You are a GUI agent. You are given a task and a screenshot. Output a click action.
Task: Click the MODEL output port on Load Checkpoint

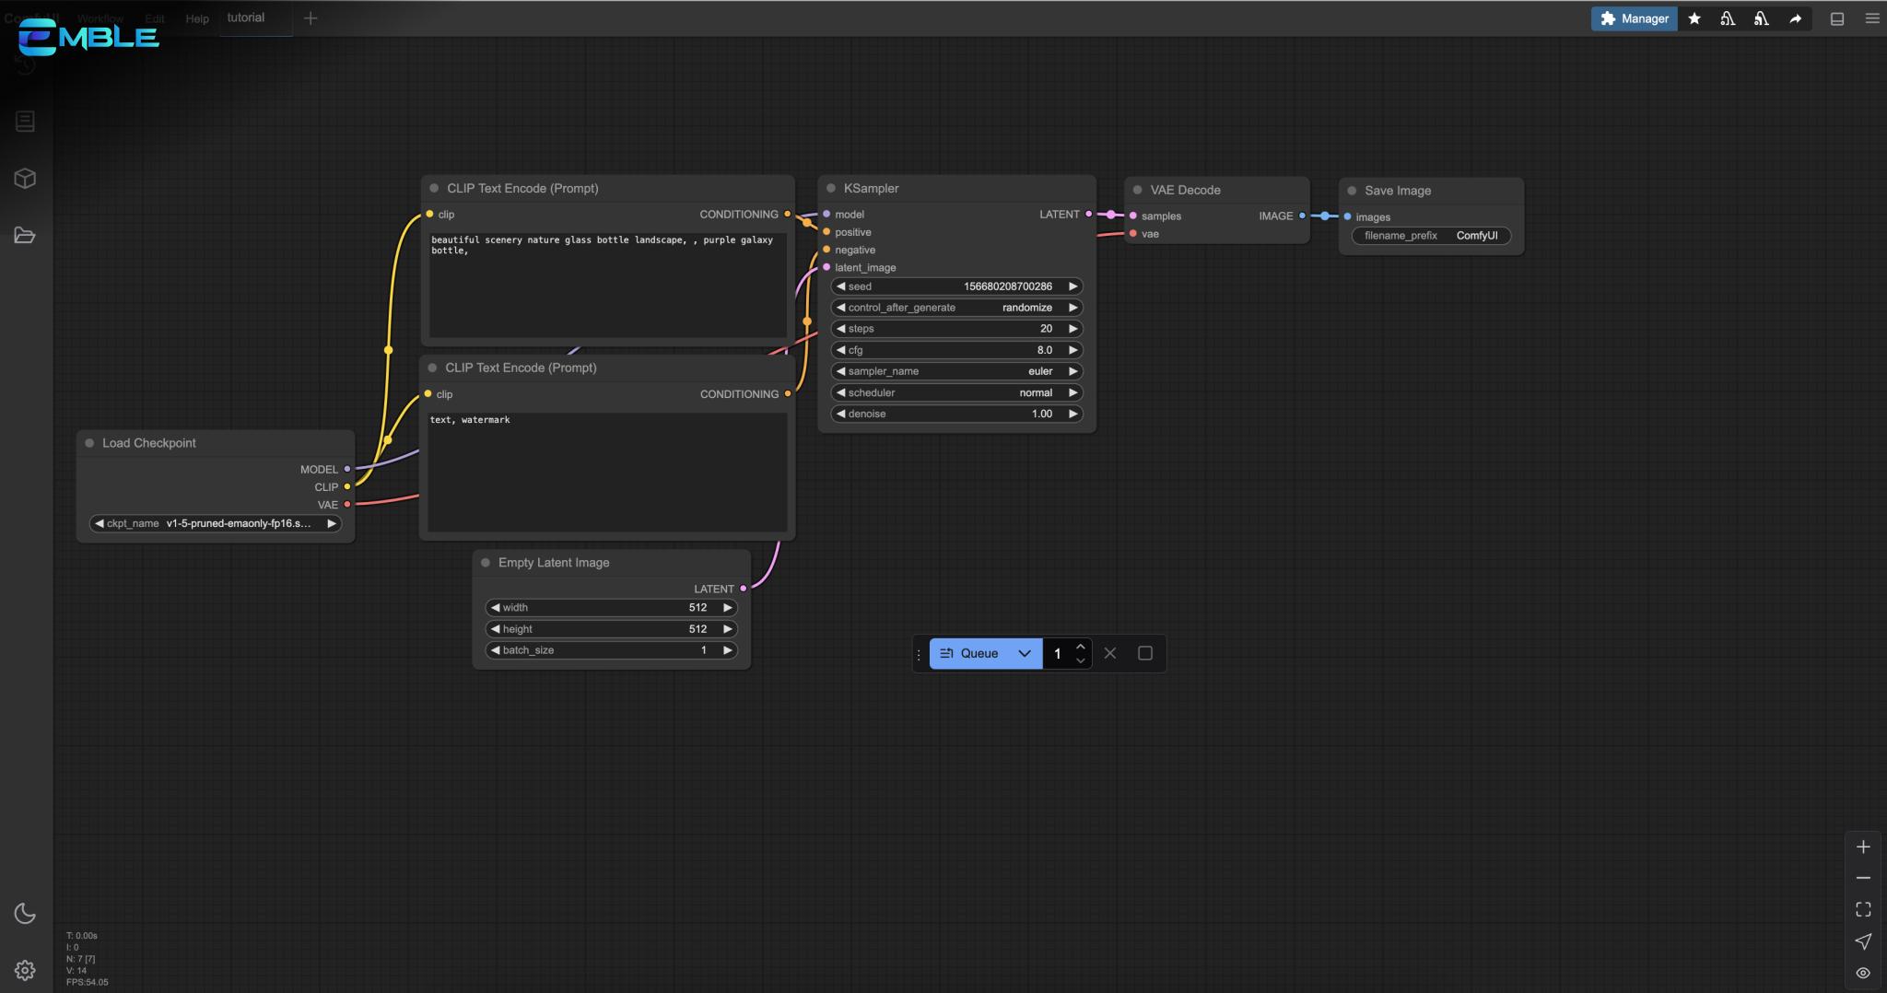[x=347, y=469]
